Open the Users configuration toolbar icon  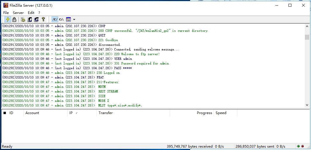[x=30, y=19]
